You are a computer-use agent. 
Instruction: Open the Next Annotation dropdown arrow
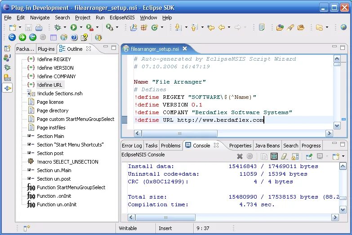coord(186,27)
